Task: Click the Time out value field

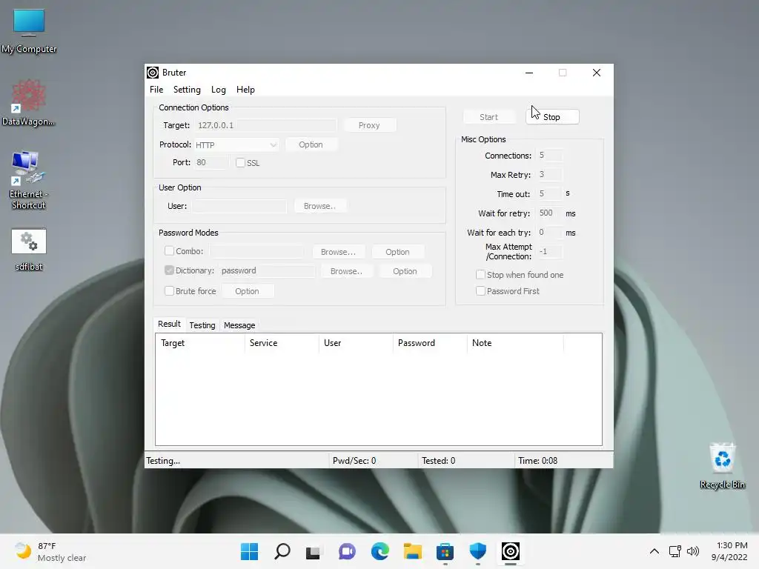Action: pyautogui.click(x=549, y=193)
